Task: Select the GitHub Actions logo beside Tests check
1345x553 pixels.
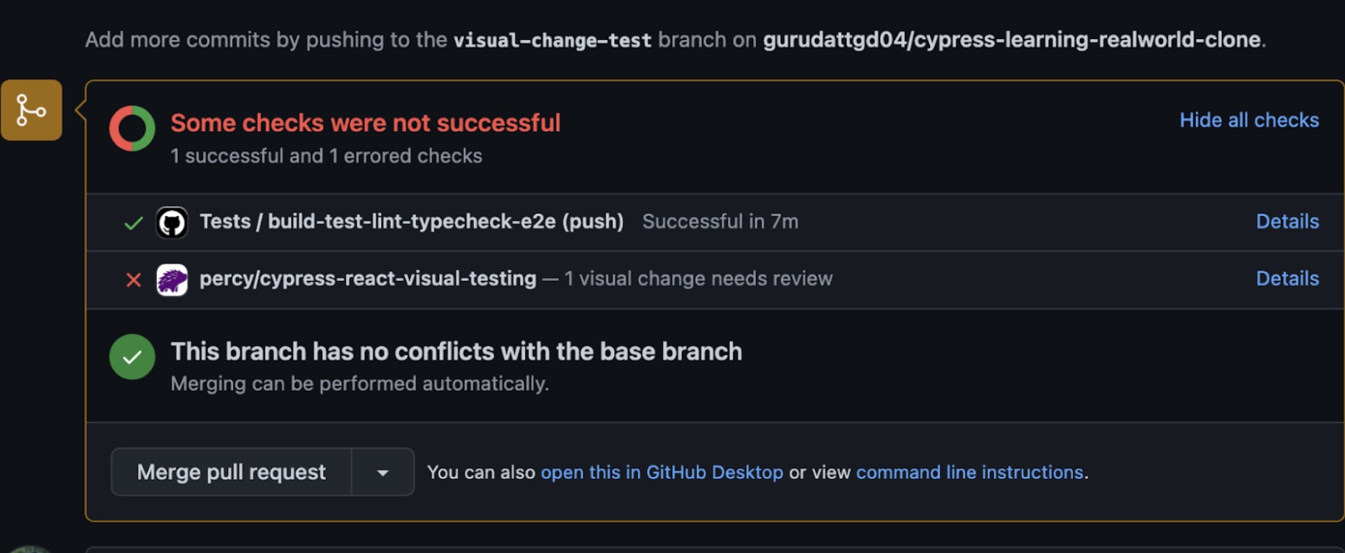Action: [x=172, y=221]
